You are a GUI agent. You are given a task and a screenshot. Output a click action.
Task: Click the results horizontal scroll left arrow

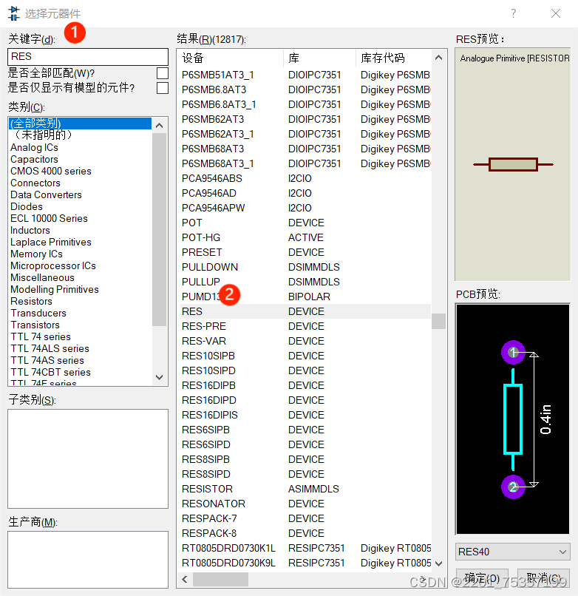[x=185, y=579]
